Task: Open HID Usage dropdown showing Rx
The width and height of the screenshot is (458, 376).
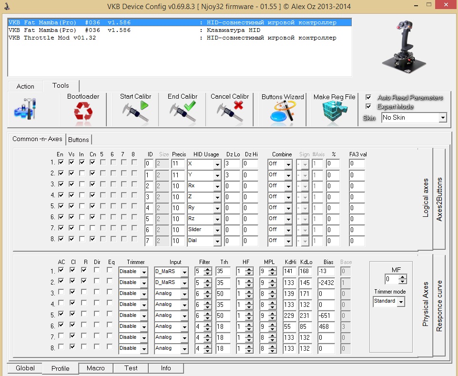Action: [x=204, y=186]
